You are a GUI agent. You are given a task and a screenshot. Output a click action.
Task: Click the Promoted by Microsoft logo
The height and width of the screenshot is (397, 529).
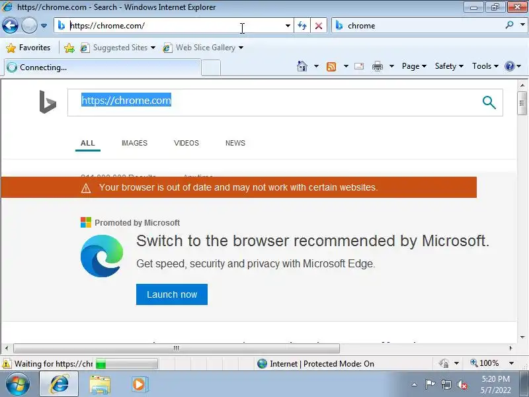point(86,222)
